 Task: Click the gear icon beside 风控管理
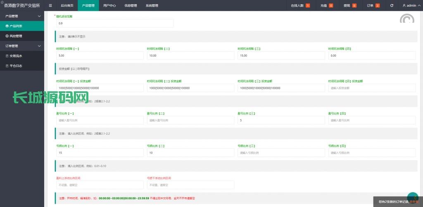(7, 36)
